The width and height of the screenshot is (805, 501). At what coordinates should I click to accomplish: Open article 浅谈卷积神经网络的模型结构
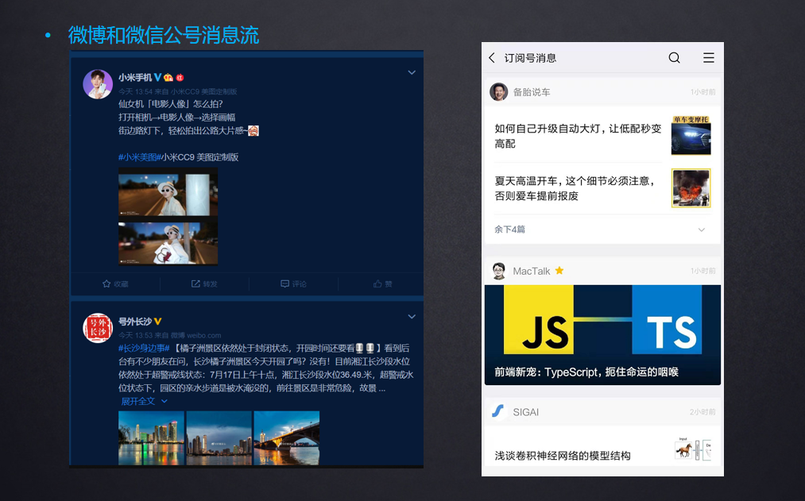point(562,456)
